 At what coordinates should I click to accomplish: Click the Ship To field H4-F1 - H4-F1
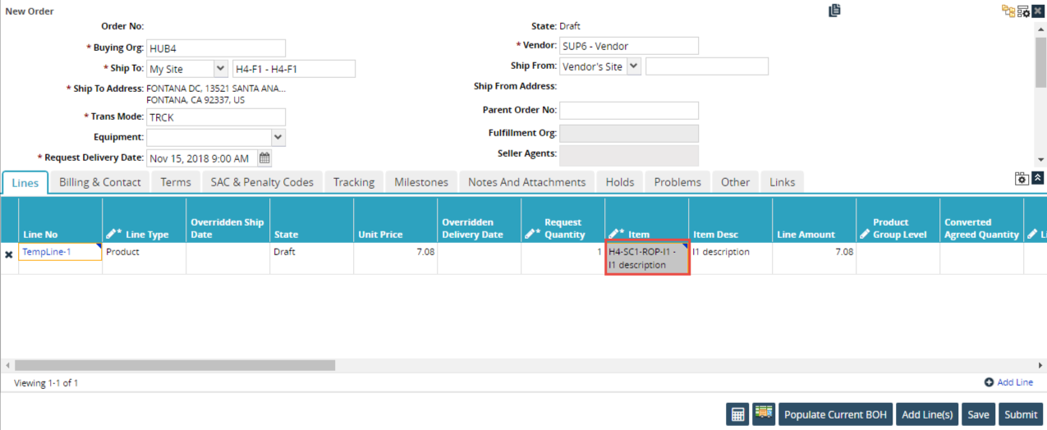pos(294,69)
